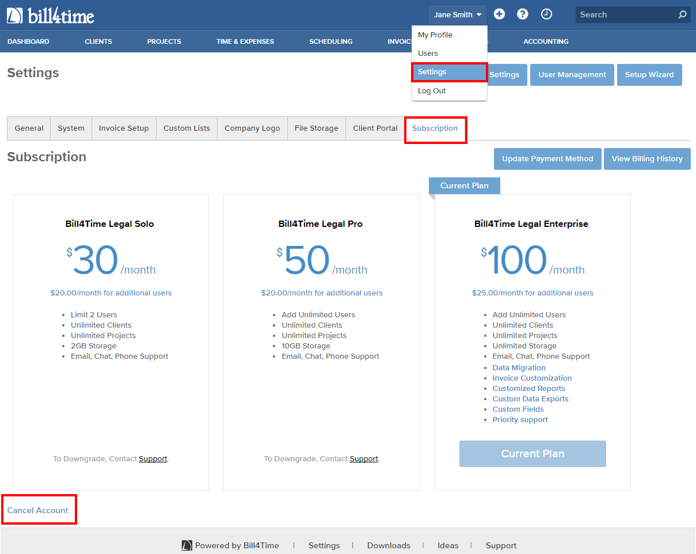Open the Data Migration link

(519, 368)
